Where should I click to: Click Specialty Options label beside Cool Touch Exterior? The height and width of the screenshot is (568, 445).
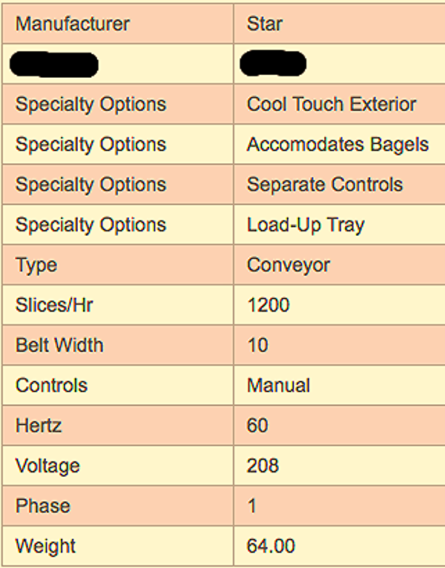[90, 105]
